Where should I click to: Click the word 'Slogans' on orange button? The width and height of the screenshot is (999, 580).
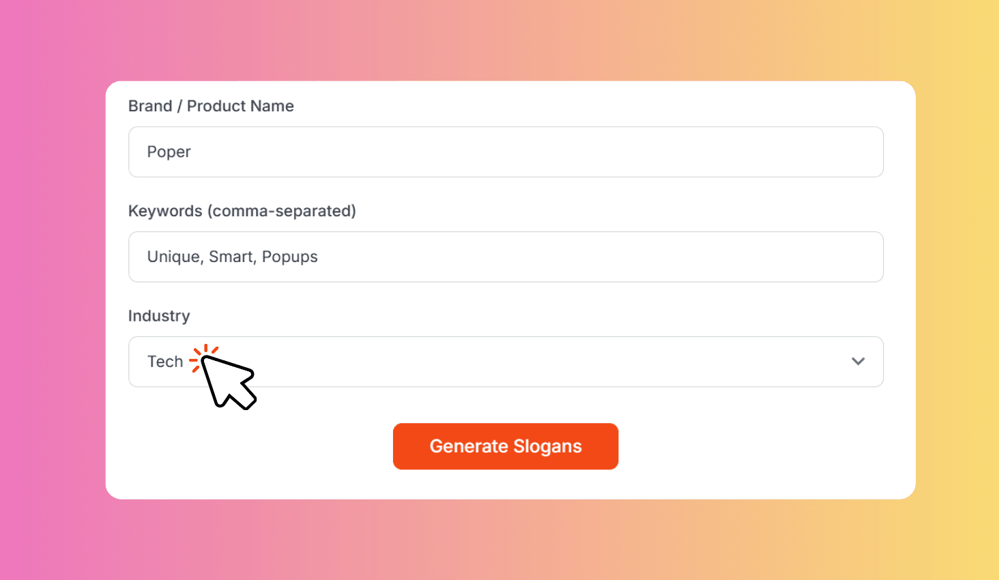tap(547, 446)
